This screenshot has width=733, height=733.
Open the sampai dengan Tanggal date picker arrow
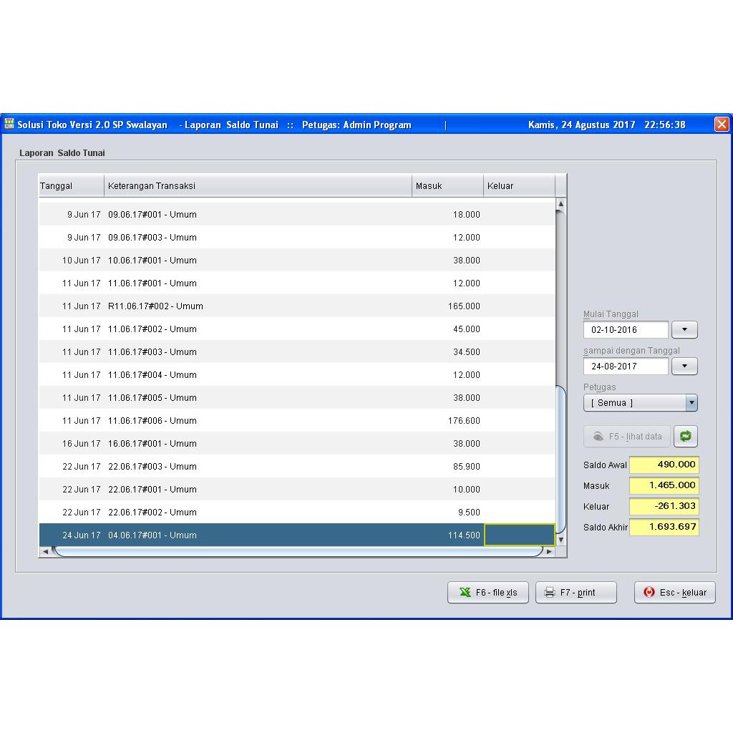pos(684,366)
